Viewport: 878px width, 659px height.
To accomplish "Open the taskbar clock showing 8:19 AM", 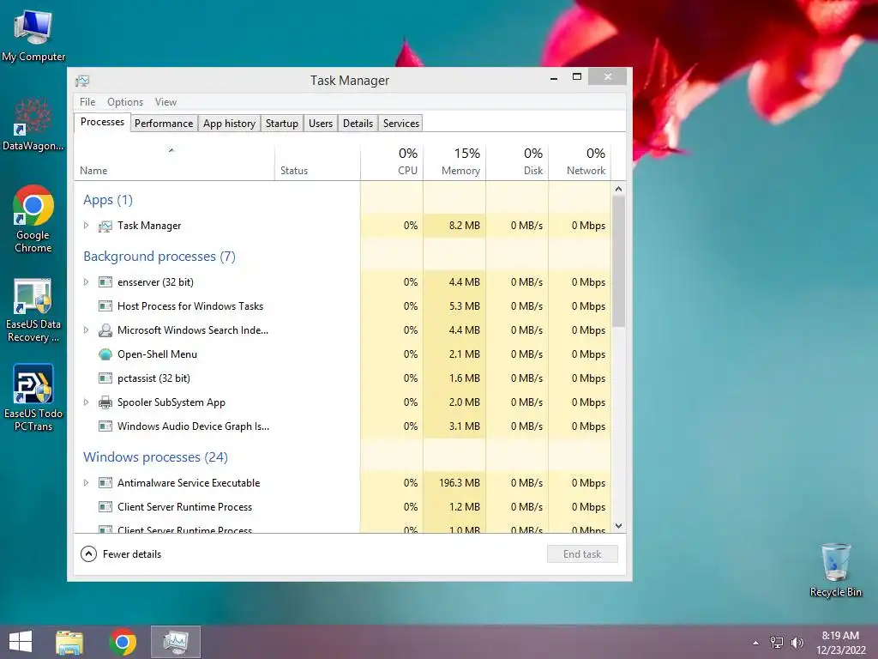I will pos(840,643).
